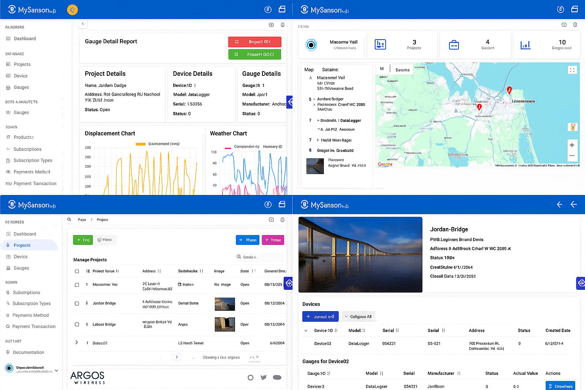The height and width of the screenshot is (390, 585).
Task: Click the map fullscreen expand icon
Action: coord(572,70)
